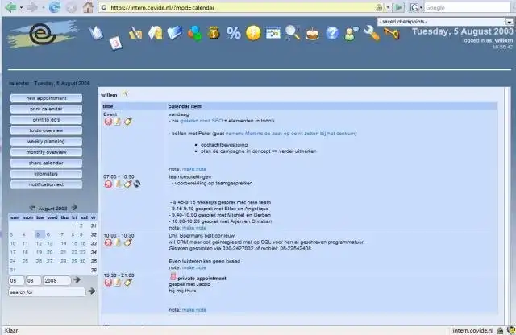Select week number 34 in mini calendar

click(94, 253)
